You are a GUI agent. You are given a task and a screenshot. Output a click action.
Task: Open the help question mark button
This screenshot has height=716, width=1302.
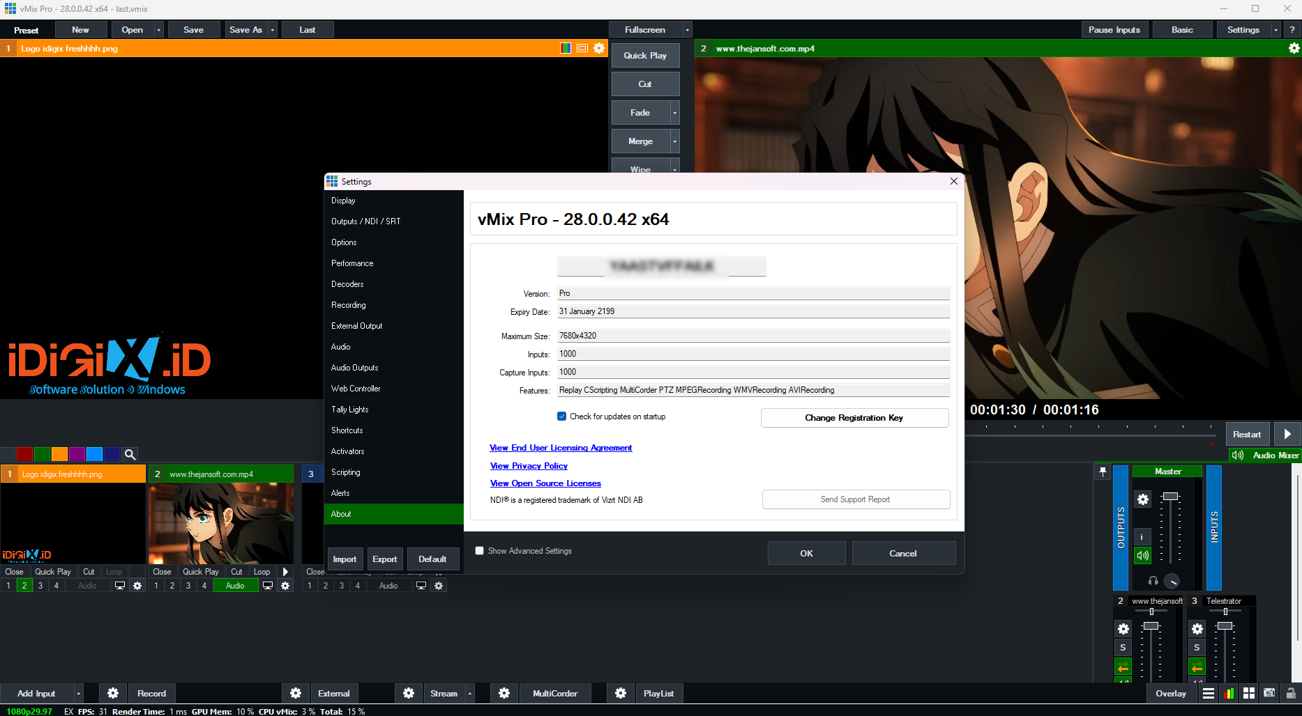[1292, 29]
